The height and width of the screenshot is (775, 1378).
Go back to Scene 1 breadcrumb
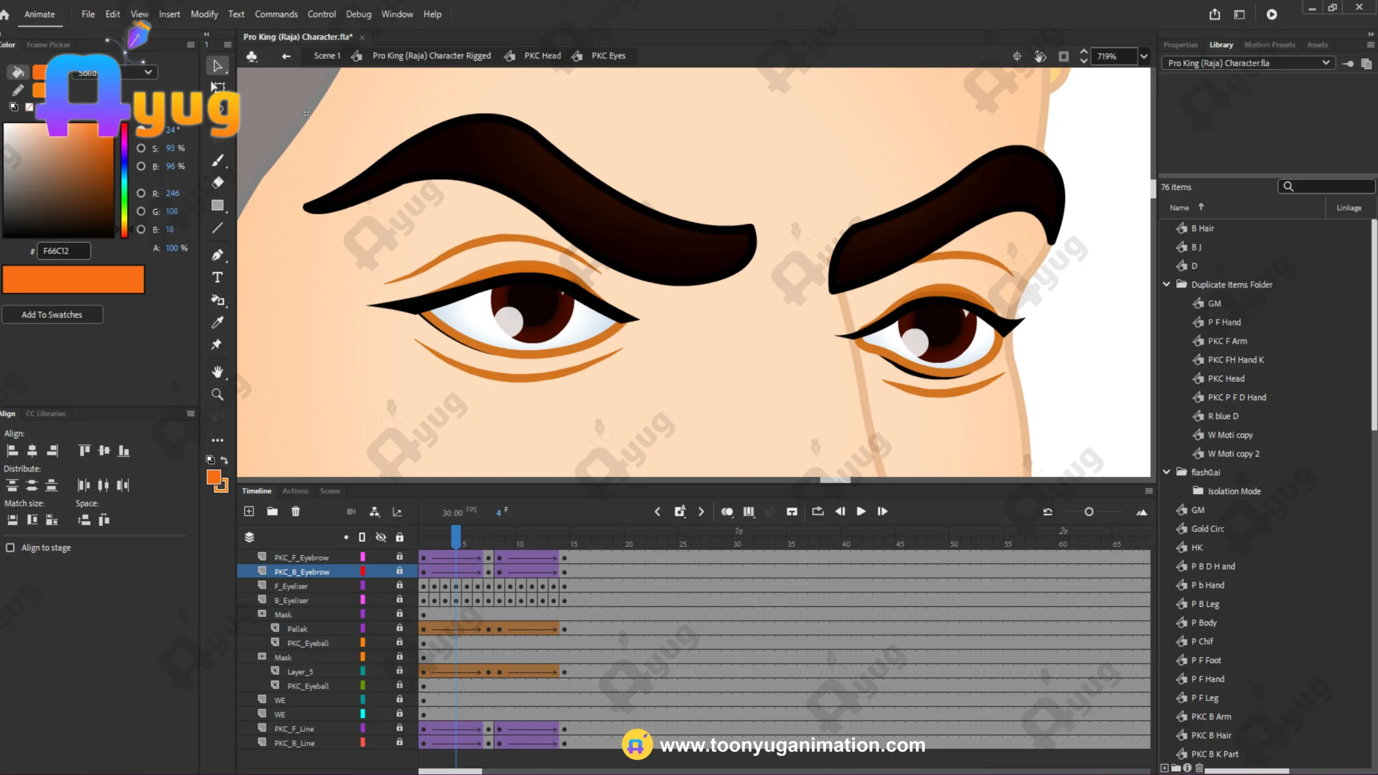pyautogui.click(x=327, y=55)
